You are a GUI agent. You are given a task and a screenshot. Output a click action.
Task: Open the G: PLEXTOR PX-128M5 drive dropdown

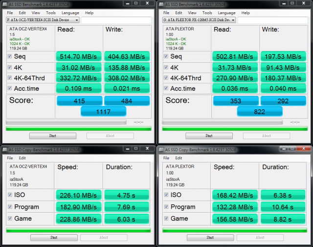coord(199,20)
